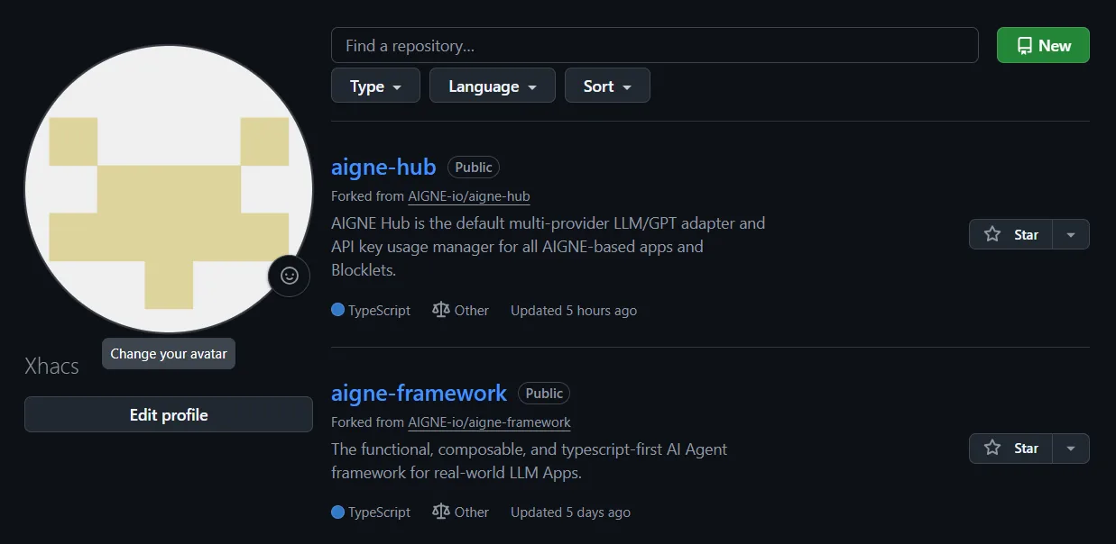The image size is (1116, 544).
Task: Click the star icon for aigne-hub
Action: pyautogui.click(x=992, y=234)
